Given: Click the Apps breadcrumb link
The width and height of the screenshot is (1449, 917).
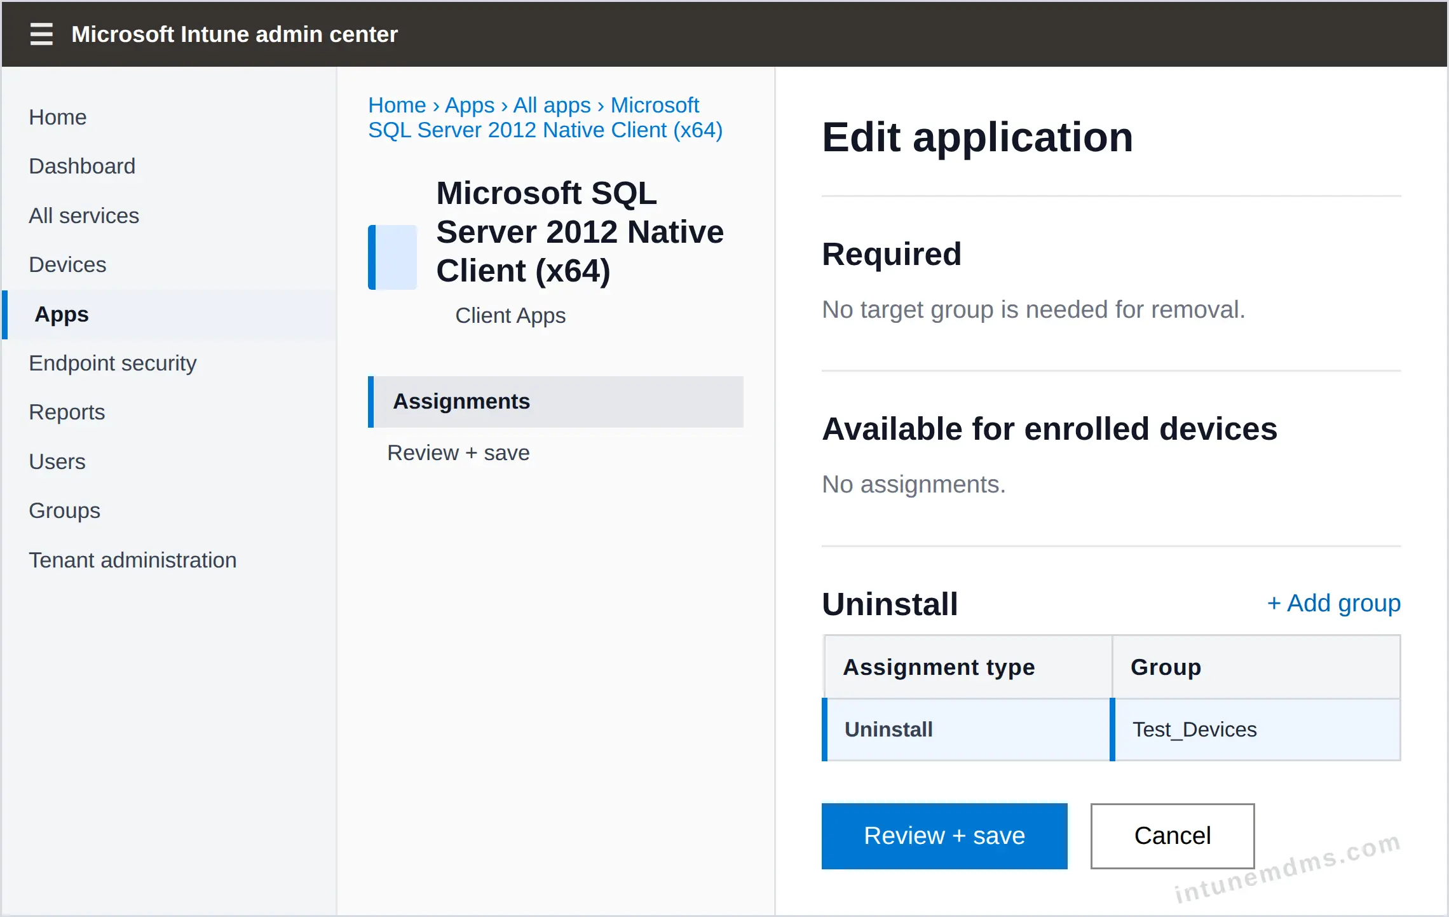Looking at the screenshot, I should click(470, 105).
